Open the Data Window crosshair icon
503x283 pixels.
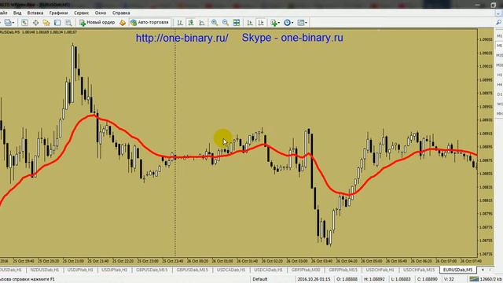tap(35, 23)
